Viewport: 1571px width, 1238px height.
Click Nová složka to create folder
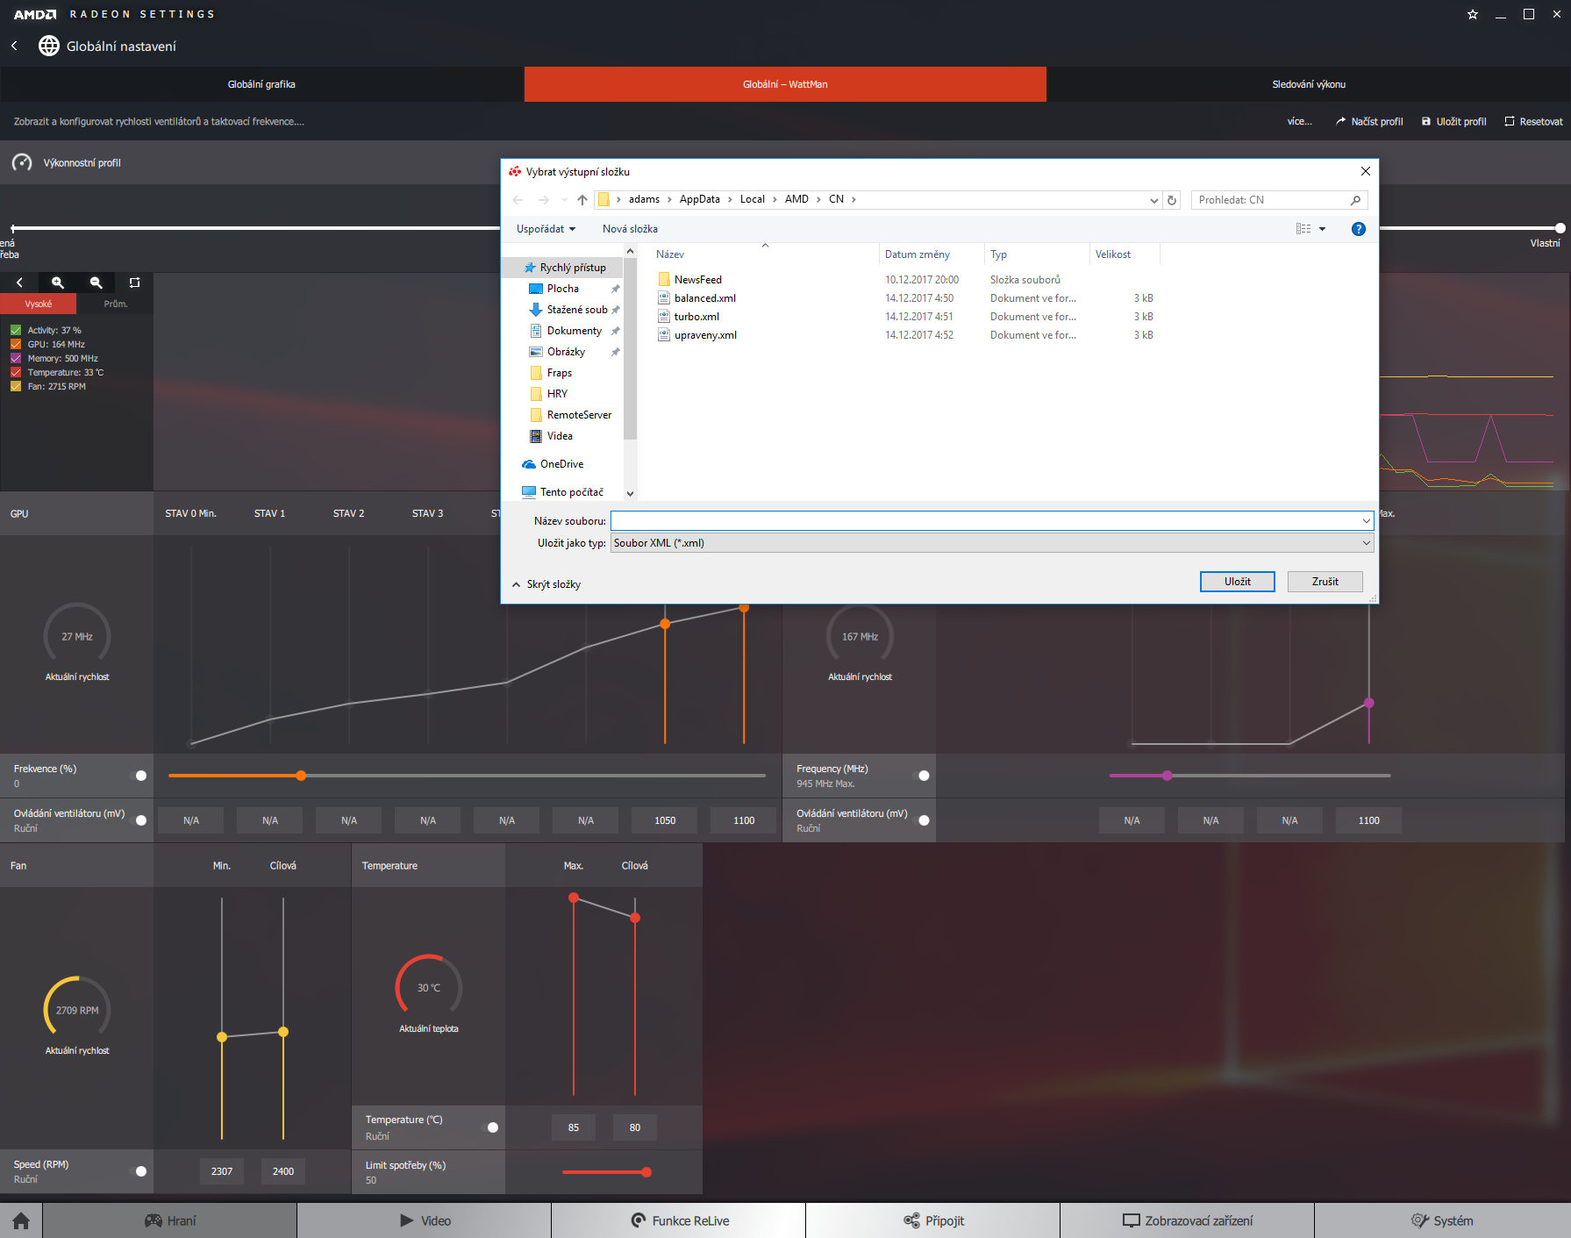point(630,229)
